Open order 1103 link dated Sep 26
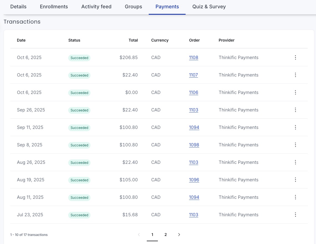316x244 pixels. tap(193, 110)
